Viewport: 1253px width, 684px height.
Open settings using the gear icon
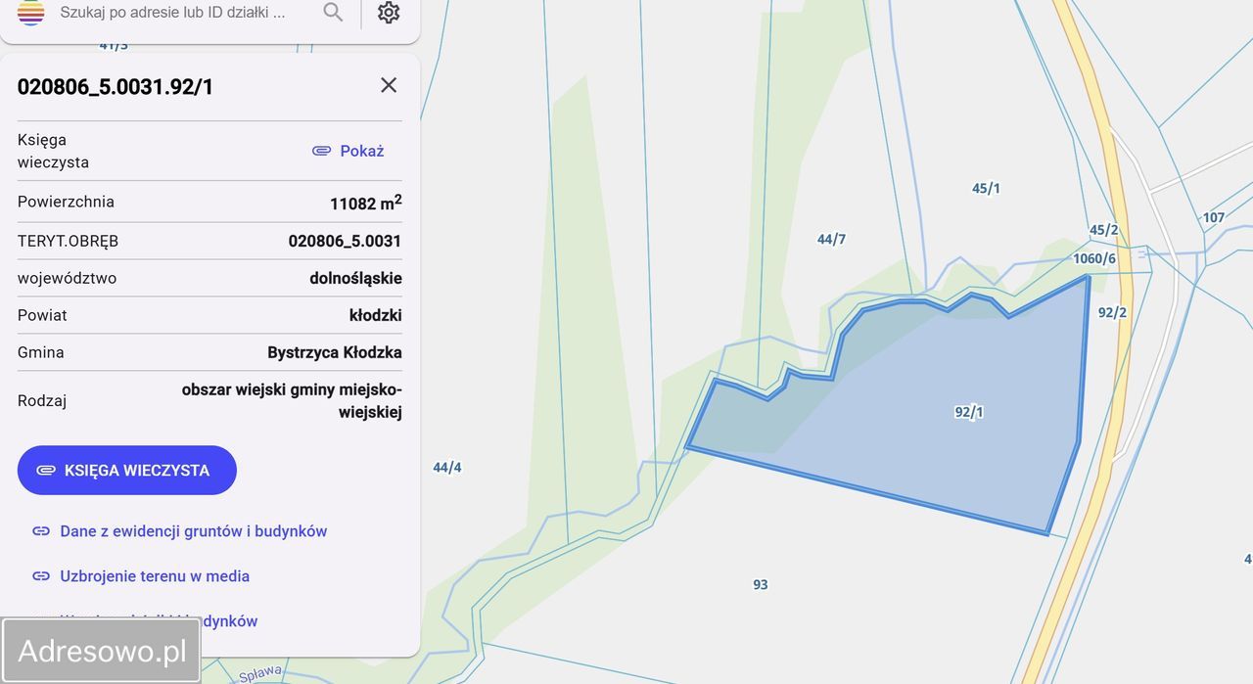389,13
